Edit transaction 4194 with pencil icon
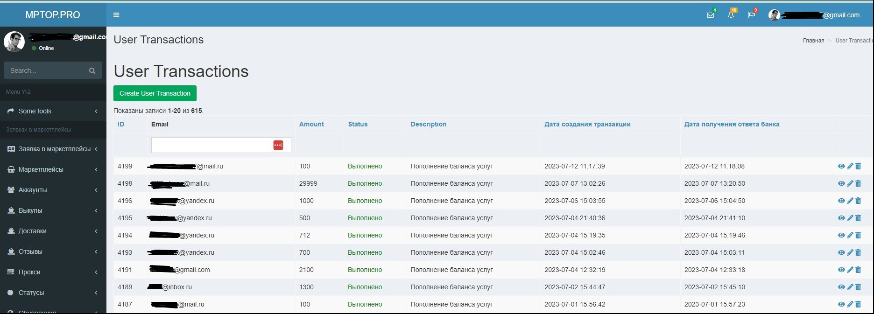This screenshot has height=314, width=874. pyautogui.click(x=850, y=235)
